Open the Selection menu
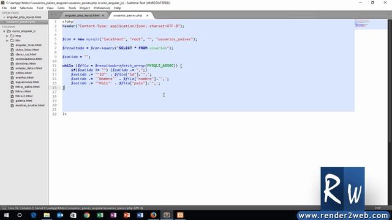The width and height of the screenshot is (392, 220). (26, 8)
